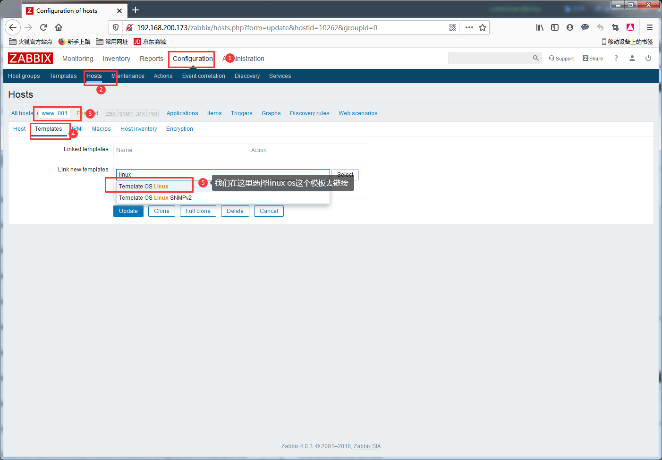
Task: Click the Full clone button
Action: [x=198, y=211]
